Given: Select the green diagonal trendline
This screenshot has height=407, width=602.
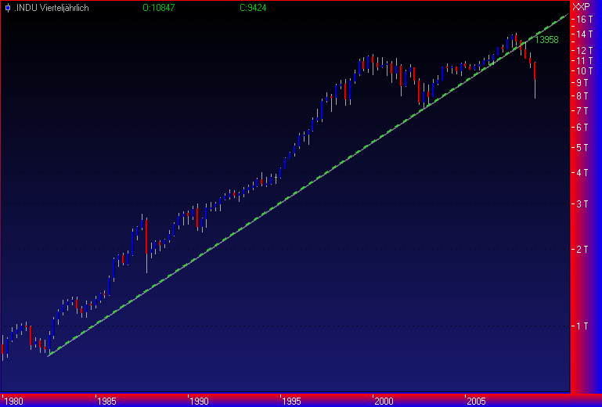Looking at the screenshot, I should click(x=307, y=185).
